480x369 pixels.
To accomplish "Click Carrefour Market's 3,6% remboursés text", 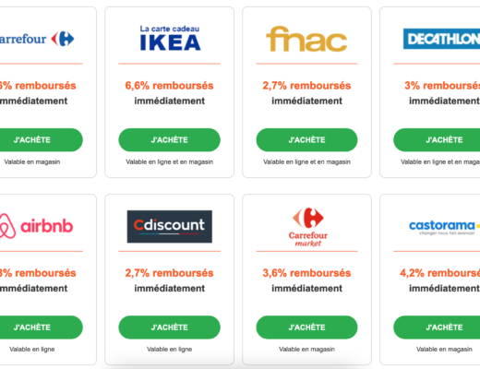I will click(306, 273).
